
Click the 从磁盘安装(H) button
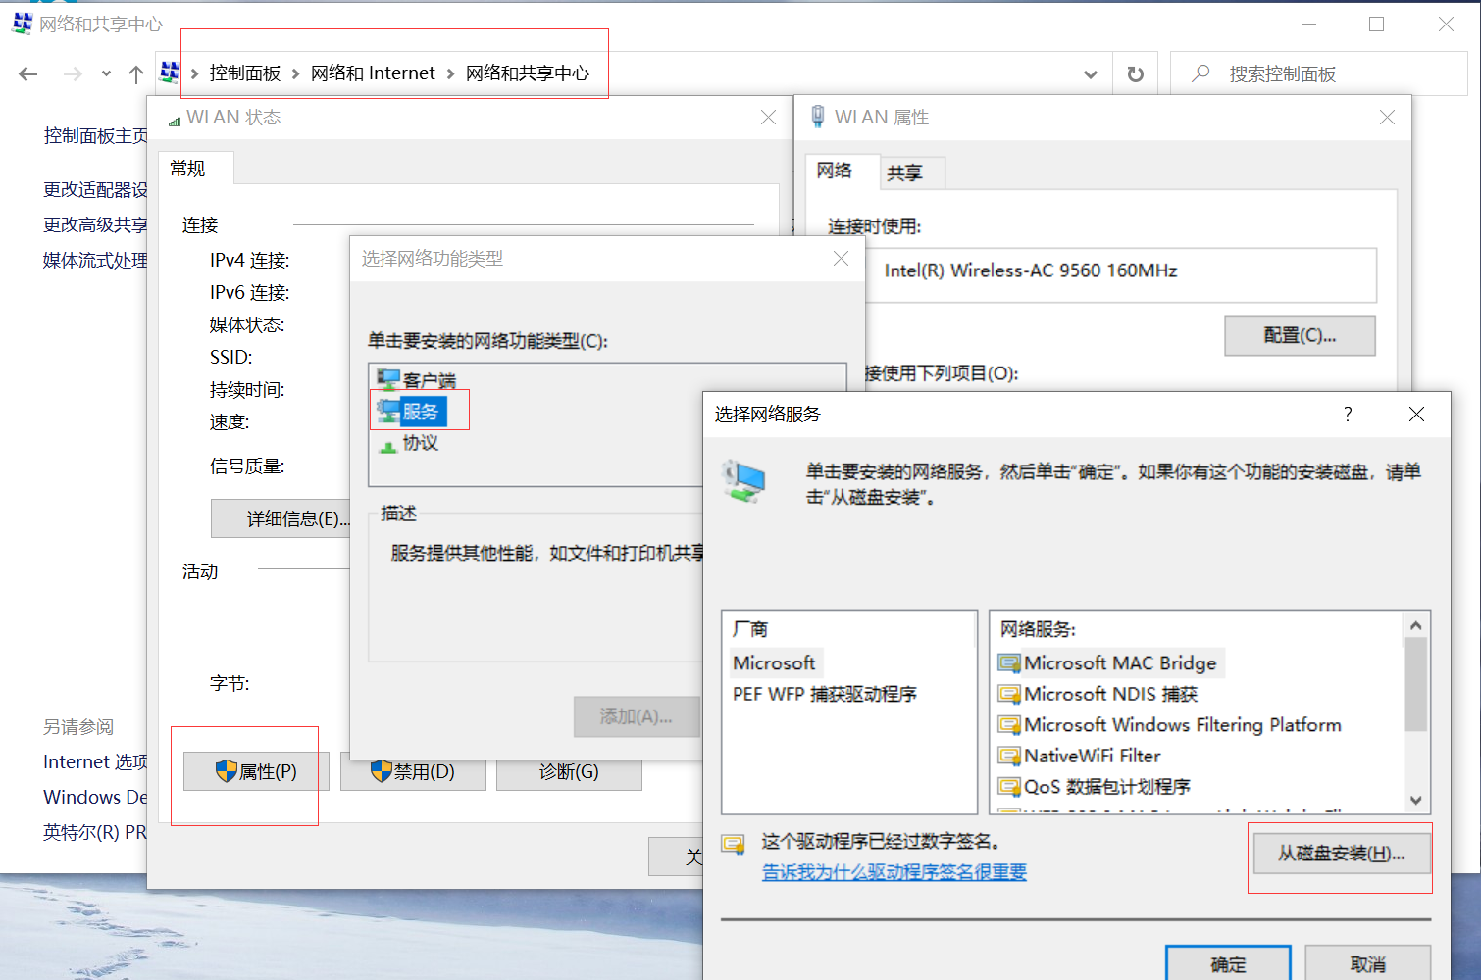point(1340,853)
